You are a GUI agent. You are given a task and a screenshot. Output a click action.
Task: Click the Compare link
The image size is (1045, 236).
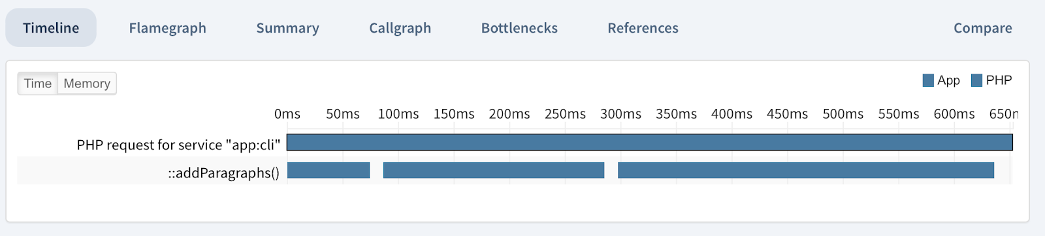(982, 28)
